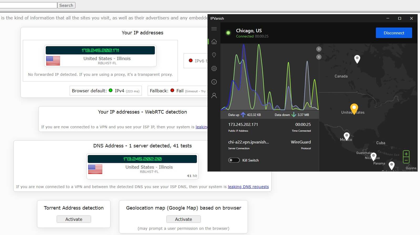Select the yellow United States map pin
Screen dimensions: 420x235
pyautogui.click(x=354, y=109)
